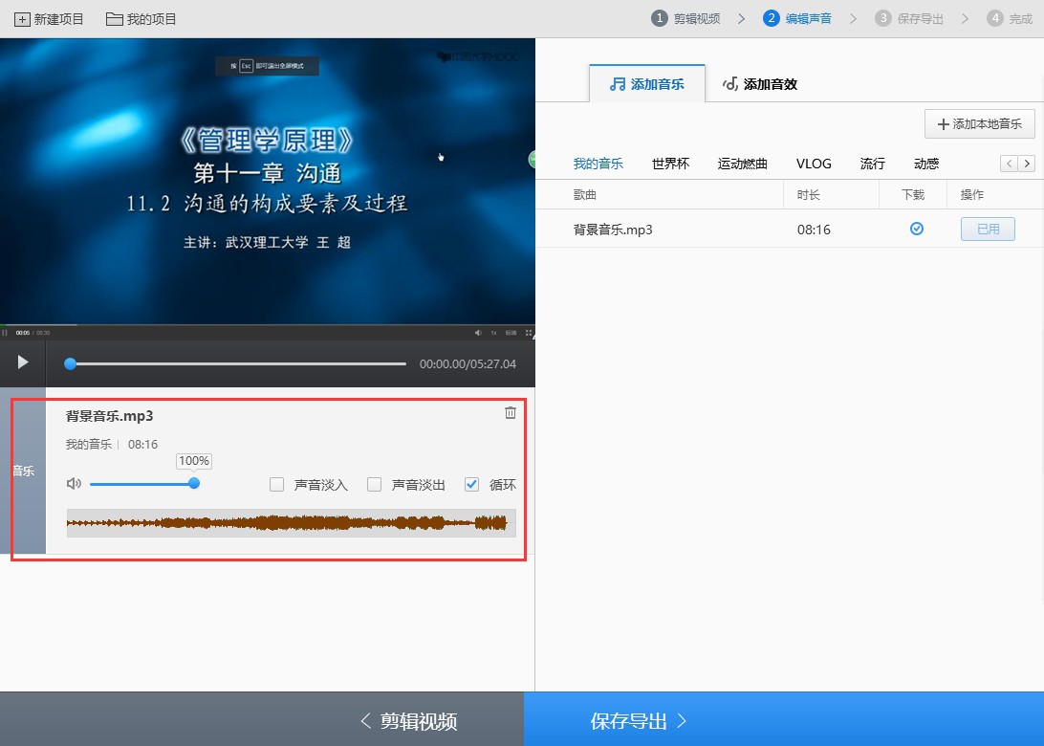This screenshot has height=746, width=1044.
Task: Click 背景音乐.mp3 in song list
Action: [613, 230]
